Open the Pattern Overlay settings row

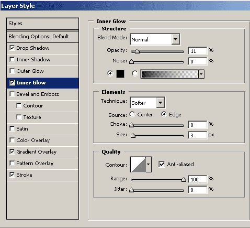[42, 164]
